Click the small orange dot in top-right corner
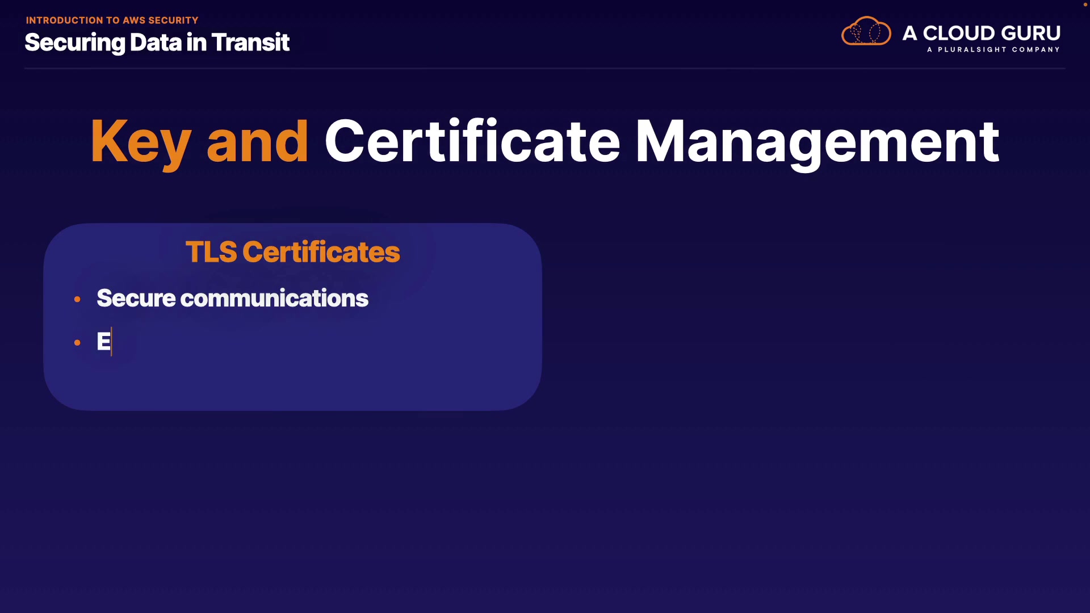This screenshot has height=613, width=1090. point(1085,5)
